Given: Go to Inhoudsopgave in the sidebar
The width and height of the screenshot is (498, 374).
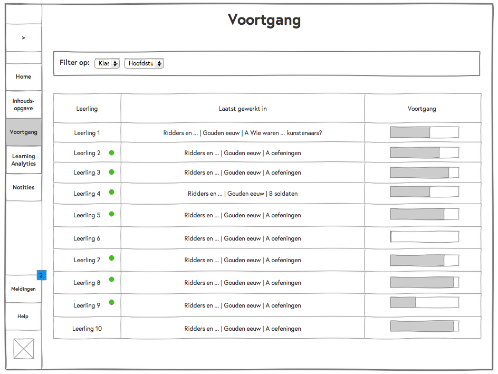Looking at the screenshot, I should click(24, 104).
